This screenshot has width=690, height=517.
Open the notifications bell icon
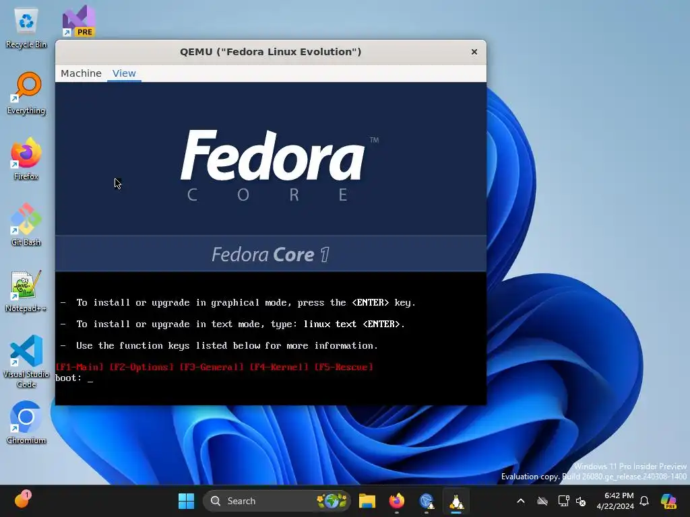coord(644,501)
